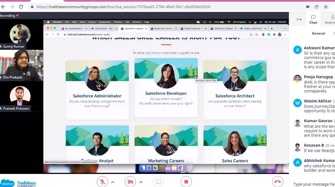This screenshot has width=335, height=187.
Task: Open the Sales Careers card
Action: click(x=235, y=144)
